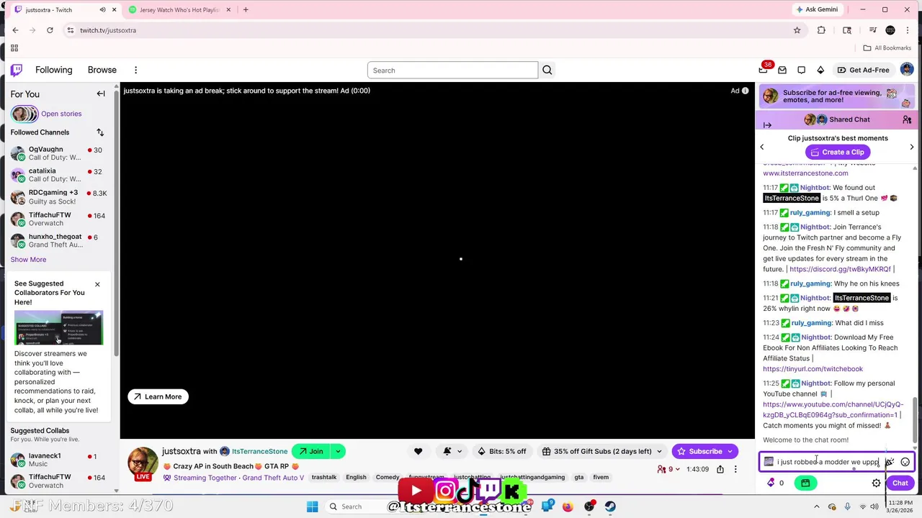Open the discord.gg link in chat
This screenshot has width=922, height=518.
[x=840, y=269]
